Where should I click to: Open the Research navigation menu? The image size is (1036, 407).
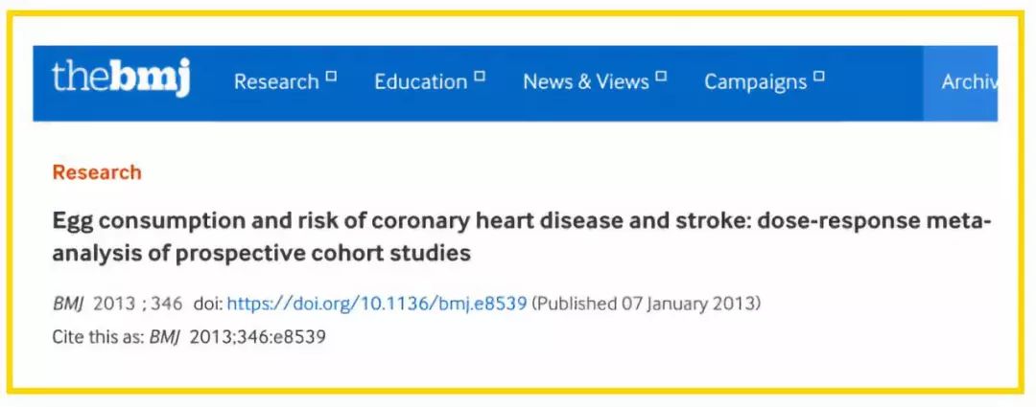pyautogui.click(x=276, y=82)
